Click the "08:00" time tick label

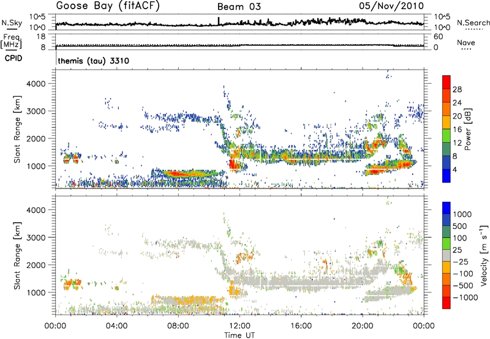(178, 326)
